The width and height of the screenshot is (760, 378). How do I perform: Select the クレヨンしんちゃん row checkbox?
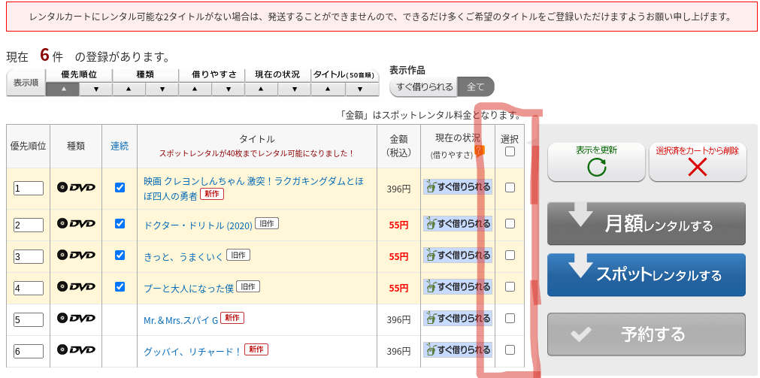tap(510, 188)
